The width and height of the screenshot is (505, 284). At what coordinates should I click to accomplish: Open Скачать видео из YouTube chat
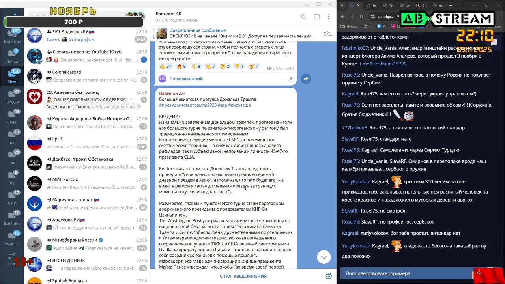pyautogui.click(x=87, y=56)
